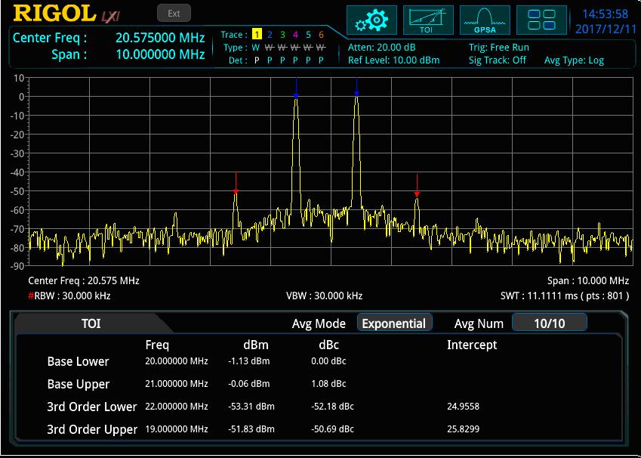
Task: Click the Intercept column header
Action: [472, 345]
